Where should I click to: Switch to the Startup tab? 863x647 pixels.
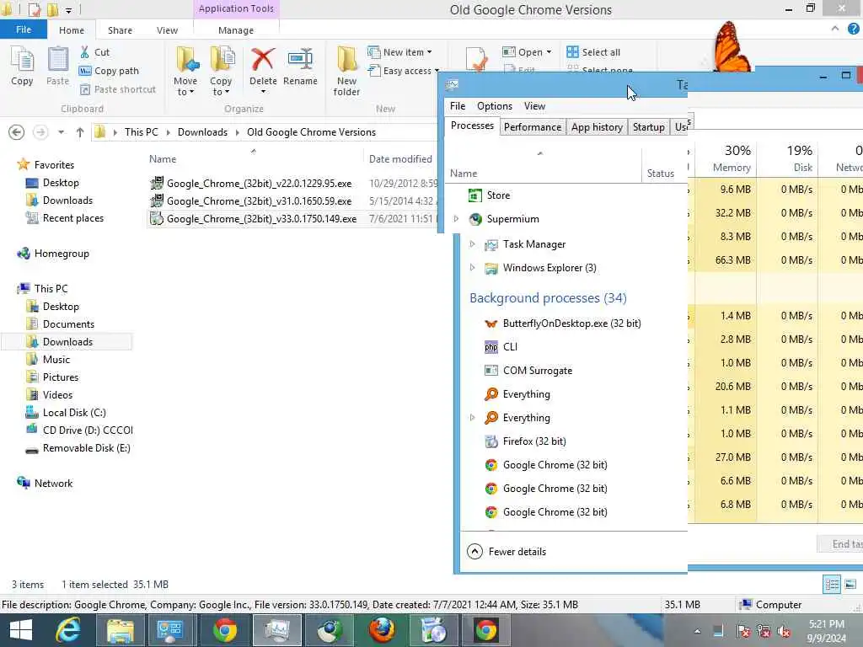tap(648, 127)
